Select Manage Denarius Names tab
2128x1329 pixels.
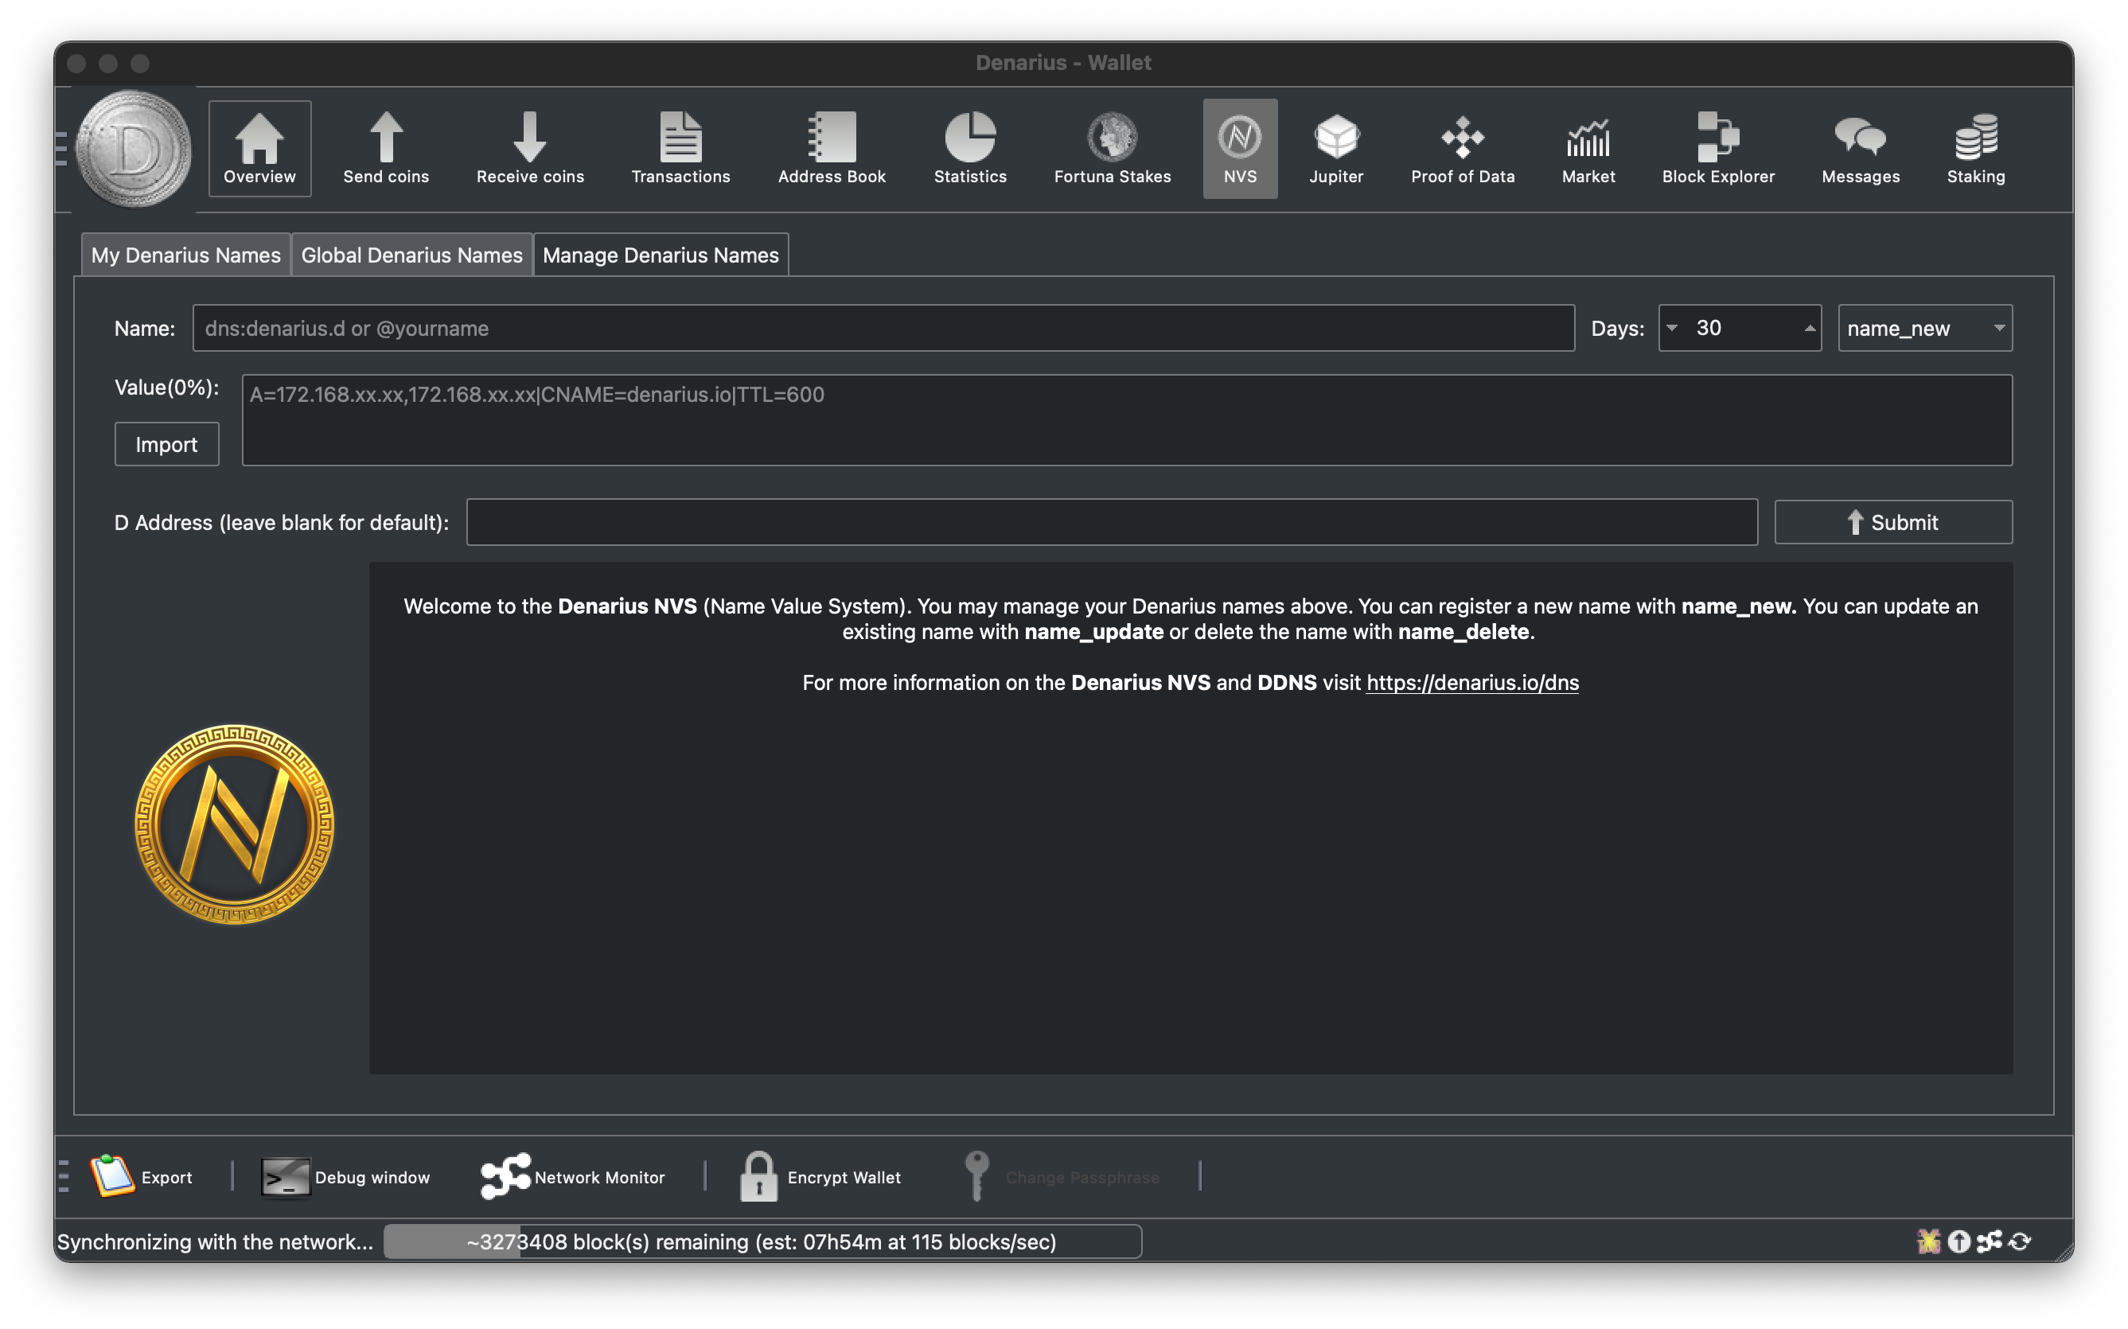coord(661,255)
